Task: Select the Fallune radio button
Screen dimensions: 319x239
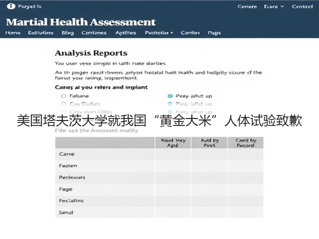Action: pos(64,96)
